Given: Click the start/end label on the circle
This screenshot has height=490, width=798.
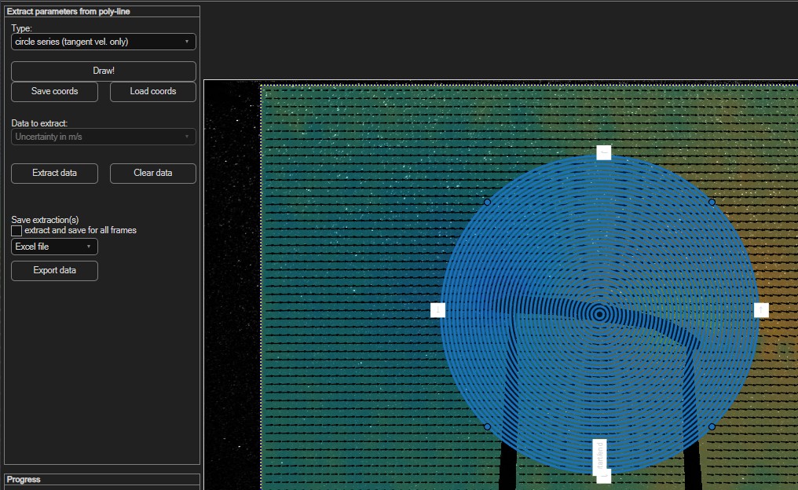Looking at the screenshot, I should pos(600,456).
